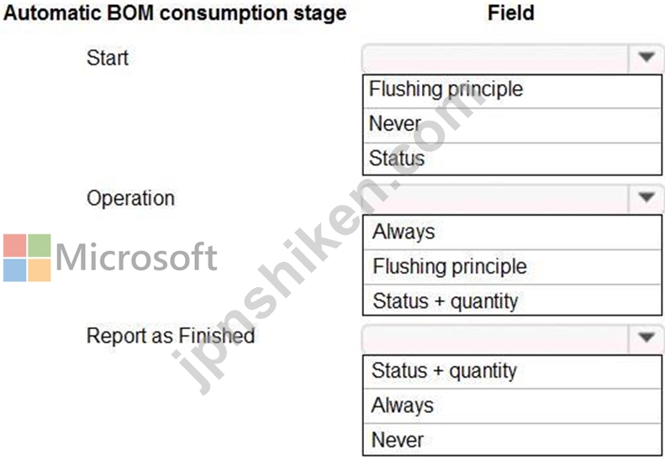Click the Report as Finished label
665x460 pixels.
(x=171, y=336)
